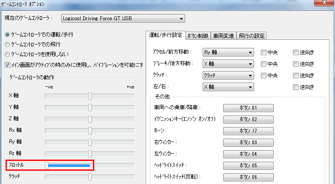Switch to the 運転/歩行設定 tab
The image size is (335, 184).
pyautogui.click(x=166, y=35)
